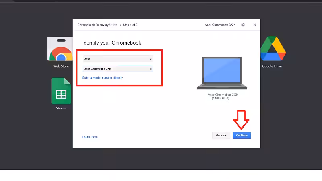
Task: Open the Acer Chromebox CXI4 model dropdown
Action: coord(118,69)
